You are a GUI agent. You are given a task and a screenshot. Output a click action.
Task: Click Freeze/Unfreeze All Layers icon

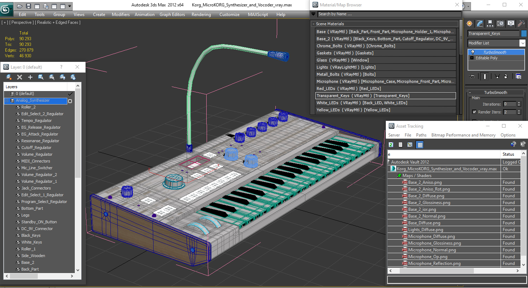pyautogui.click(x=73, y=77)
